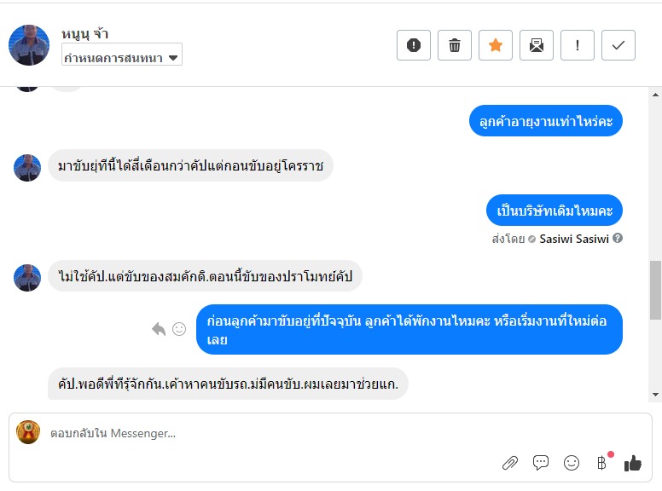Viewport: 662px width, 491px height.
Task: Attach a file with paperclip icon
Action: (x=510, y=463)
